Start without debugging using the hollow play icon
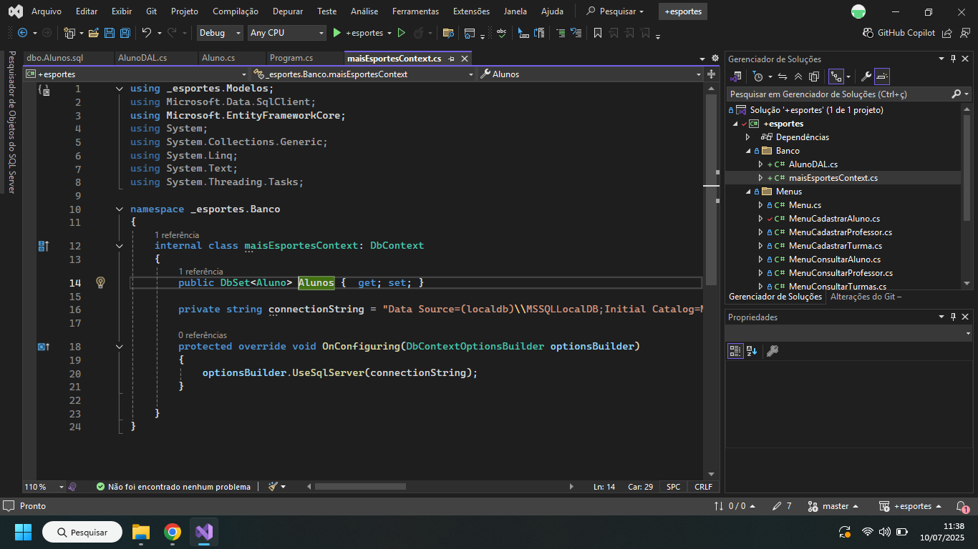978x549 pixels. tap(402, 33)
